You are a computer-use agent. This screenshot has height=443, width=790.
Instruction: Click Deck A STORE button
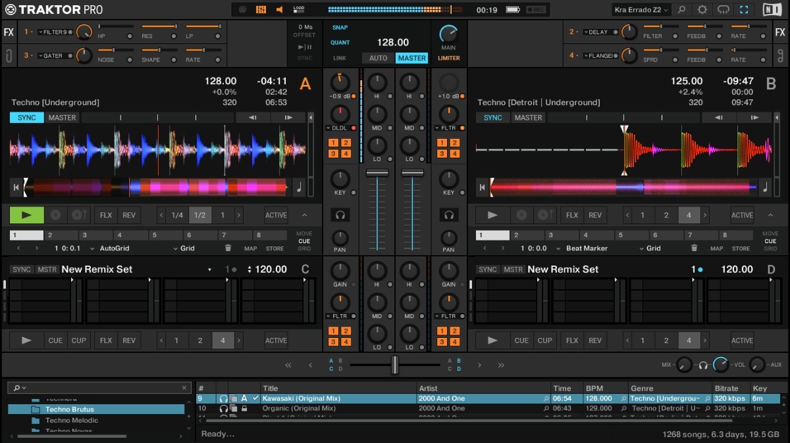click(x=275, y=248)
